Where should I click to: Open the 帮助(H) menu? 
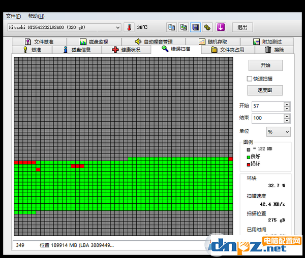[36, 16]
